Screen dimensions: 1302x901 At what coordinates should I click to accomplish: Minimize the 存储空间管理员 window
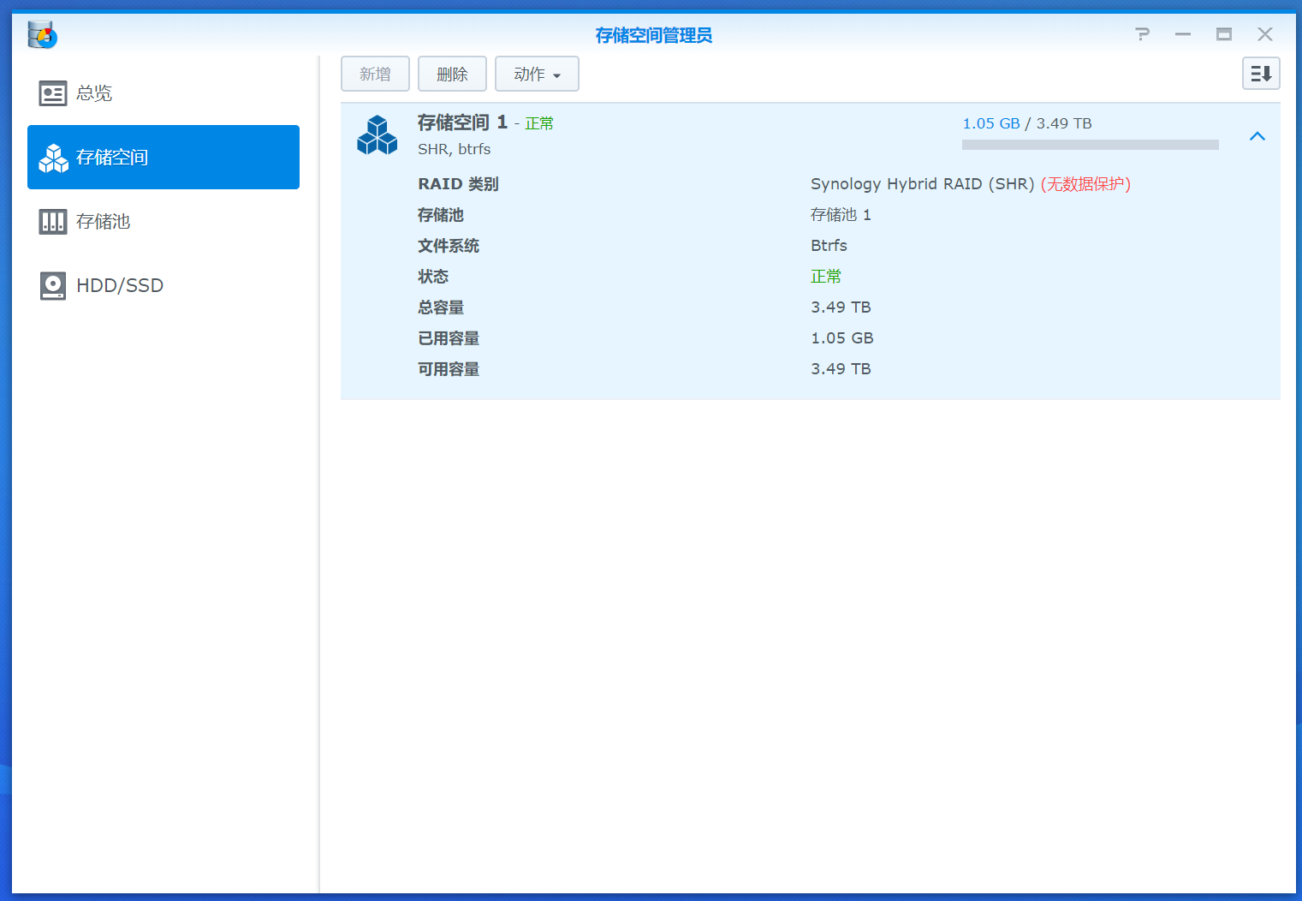pyautogui.click(x=1183, y=34)
